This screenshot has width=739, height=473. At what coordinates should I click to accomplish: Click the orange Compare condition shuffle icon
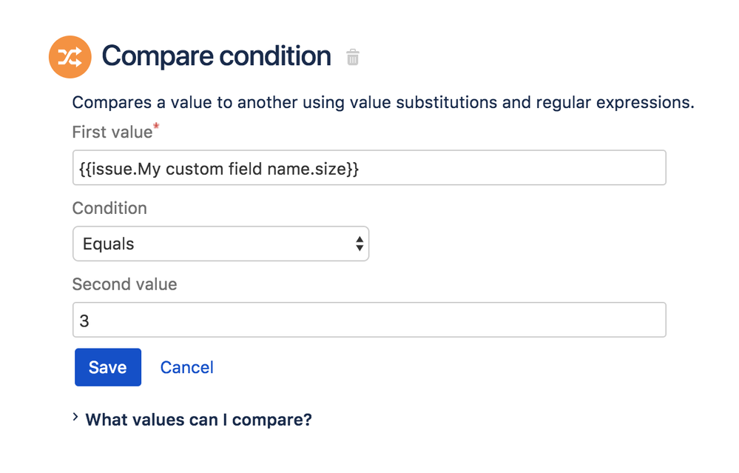tap(70, 57)
